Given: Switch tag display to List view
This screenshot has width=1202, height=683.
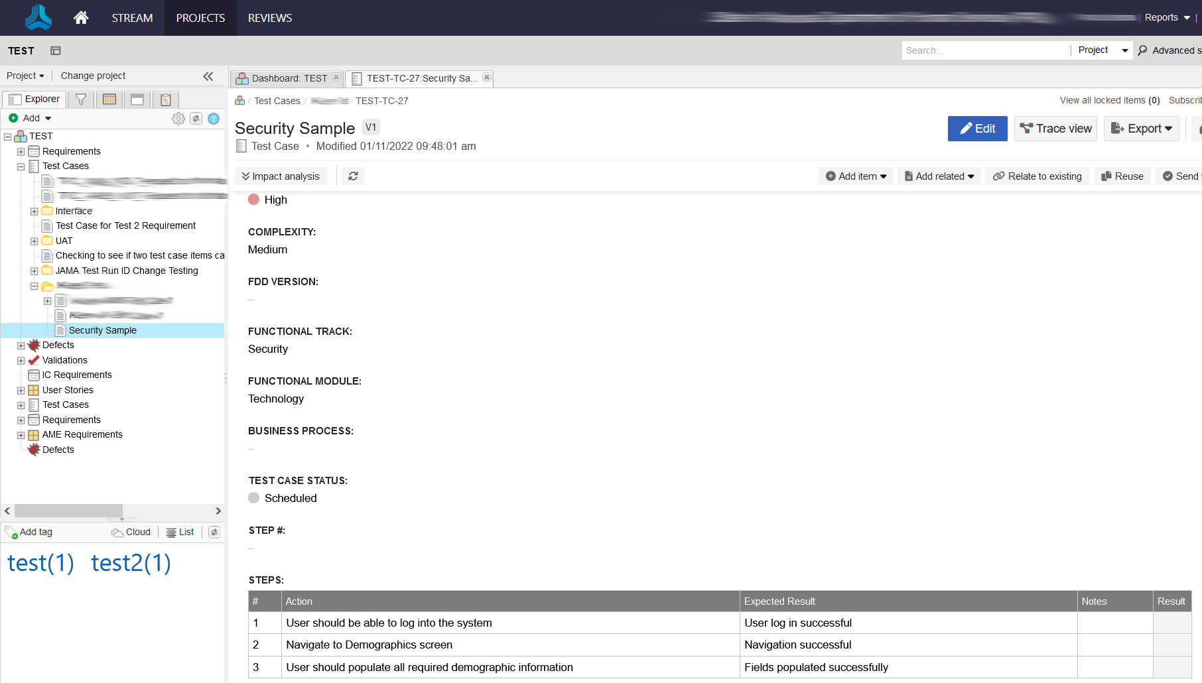Looking at the screenshot, I should tap(180, 532).
